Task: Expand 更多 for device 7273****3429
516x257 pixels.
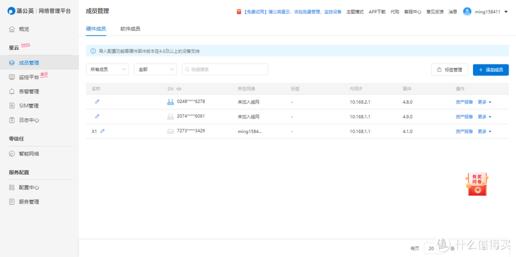Action: tap(484, 131)
